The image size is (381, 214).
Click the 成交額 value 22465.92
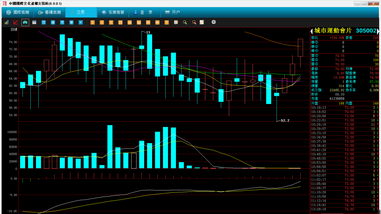coord(337,90)
